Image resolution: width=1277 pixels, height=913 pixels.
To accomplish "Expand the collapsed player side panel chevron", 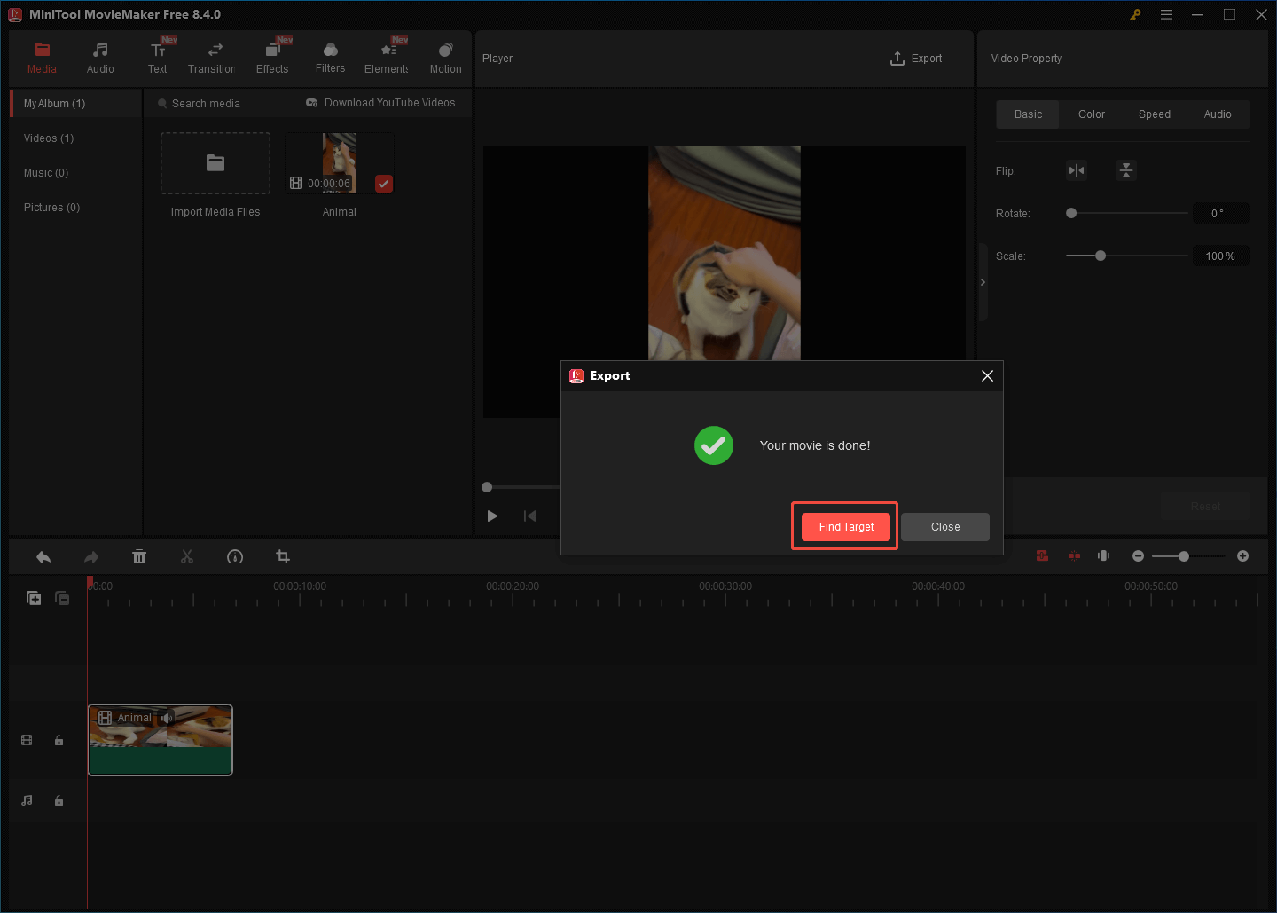I will tap(983, 281).
